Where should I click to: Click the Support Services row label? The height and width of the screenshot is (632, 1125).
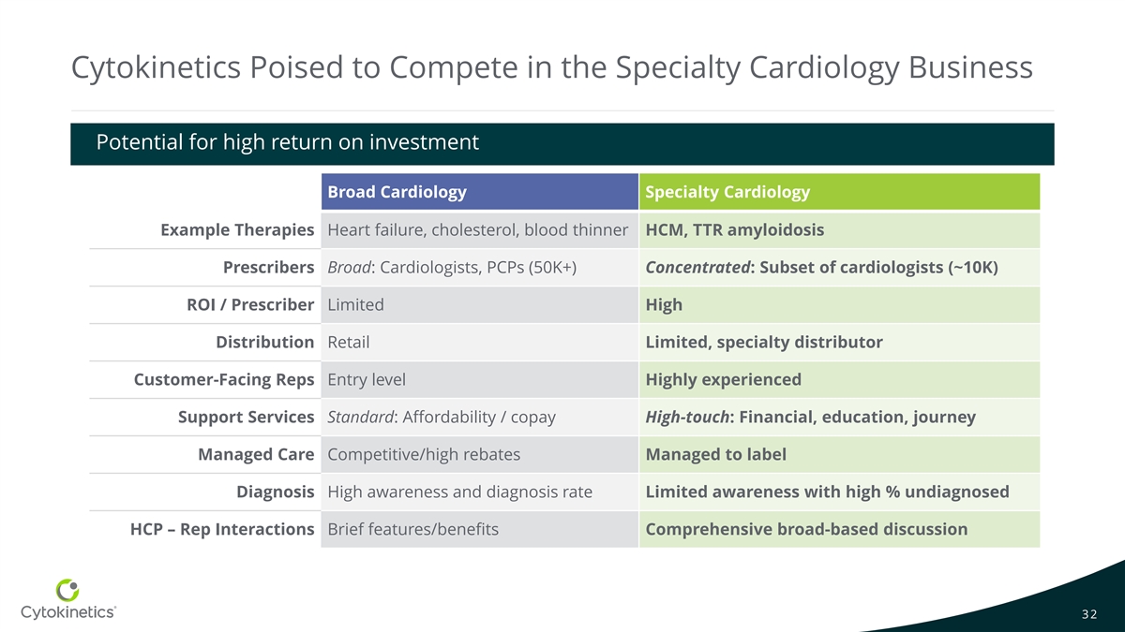tap(246, 417)
